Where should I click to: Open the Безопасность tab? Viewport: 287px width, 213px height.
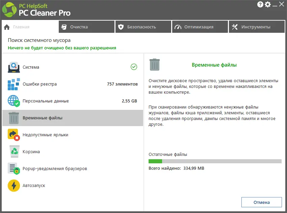tap(143, 27)
